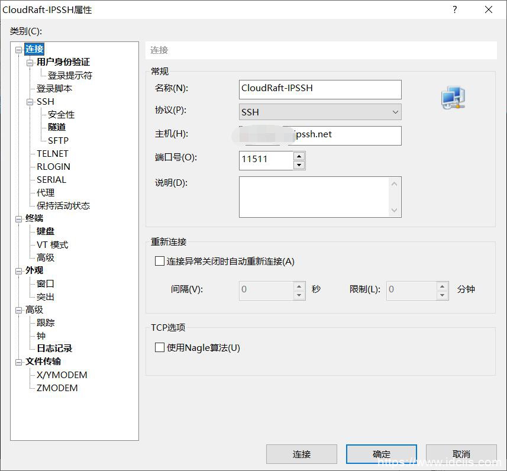The width and height of the screenshot is (507, 471).
Task: Collapse the 连接 tree node
Action: coord(19,50)
